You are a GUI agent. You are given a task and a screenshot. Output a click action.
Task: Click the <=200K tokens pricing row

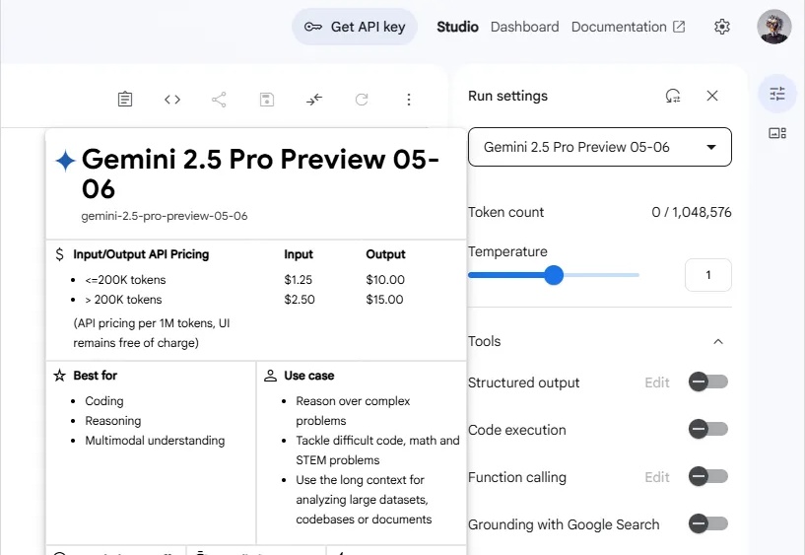click(125, 280)
